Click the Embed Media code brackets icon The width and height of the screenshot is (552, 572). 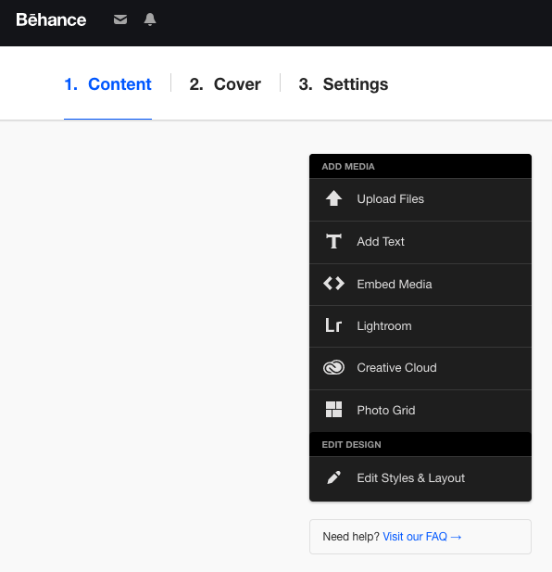[333, 284]
